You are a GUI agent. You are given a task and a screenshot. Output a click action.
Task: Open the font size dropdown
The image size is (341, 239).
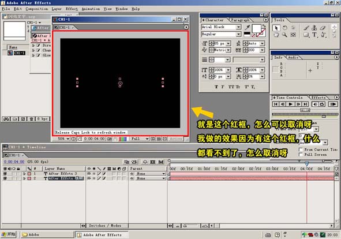[228, 43]
